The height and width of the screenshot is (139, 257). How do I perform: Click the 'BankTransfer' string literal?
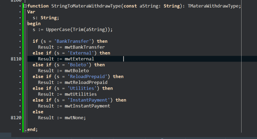[73, 41]
